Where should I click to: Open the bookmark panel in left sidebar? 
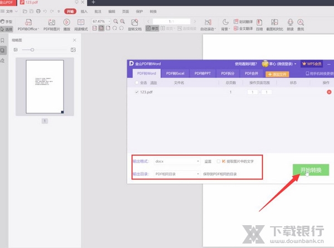pyautogui.click(x=3, y=40)
